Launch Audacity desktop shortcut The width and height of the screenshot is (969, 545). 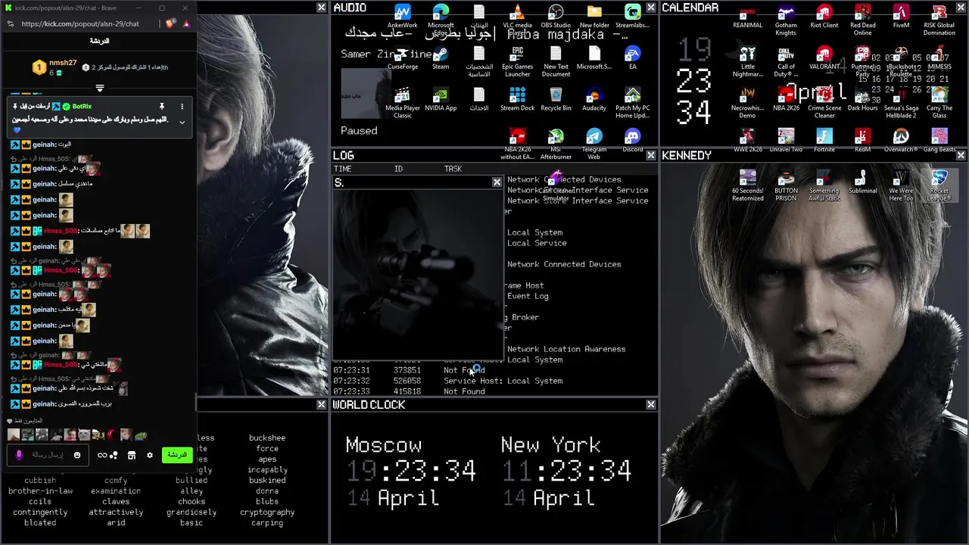[594, 100]
